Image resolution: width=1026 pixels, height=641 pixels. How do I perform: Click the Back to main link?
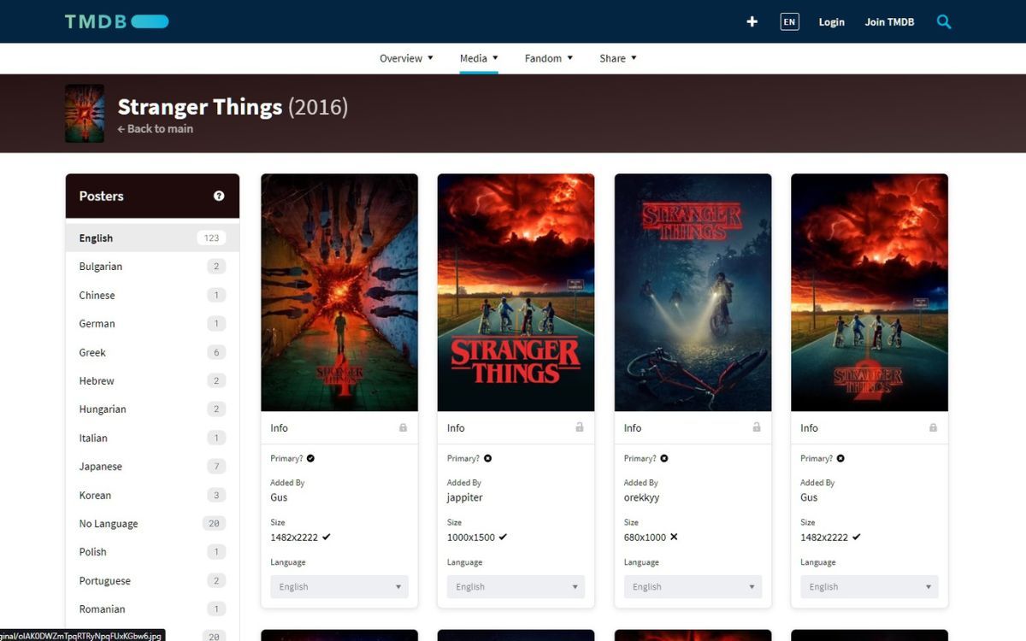(x=155, y=128)
